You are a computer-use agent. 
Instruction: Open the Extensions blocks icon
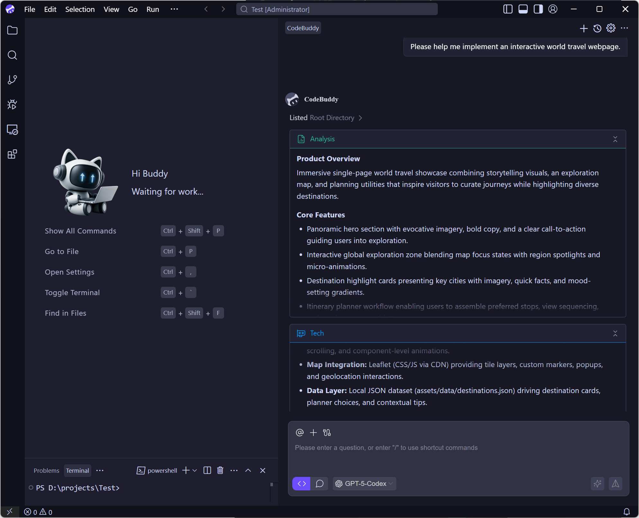[12, 154]
